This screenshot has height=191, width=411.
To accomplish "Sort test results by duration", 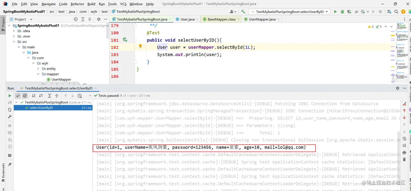I will click(41, 96).
